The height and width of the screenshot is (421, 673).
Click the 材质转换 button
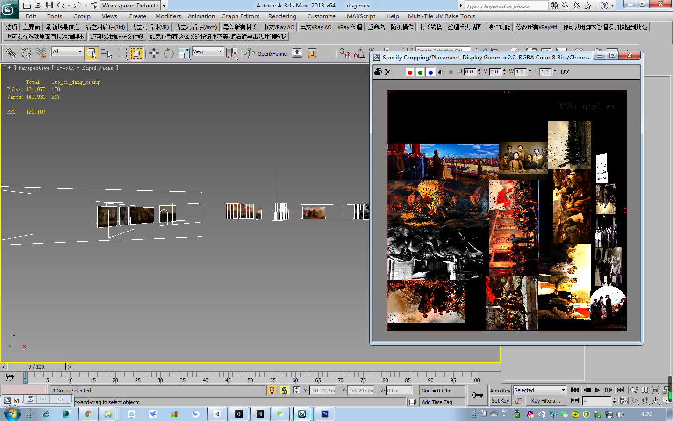coord(431,27)
